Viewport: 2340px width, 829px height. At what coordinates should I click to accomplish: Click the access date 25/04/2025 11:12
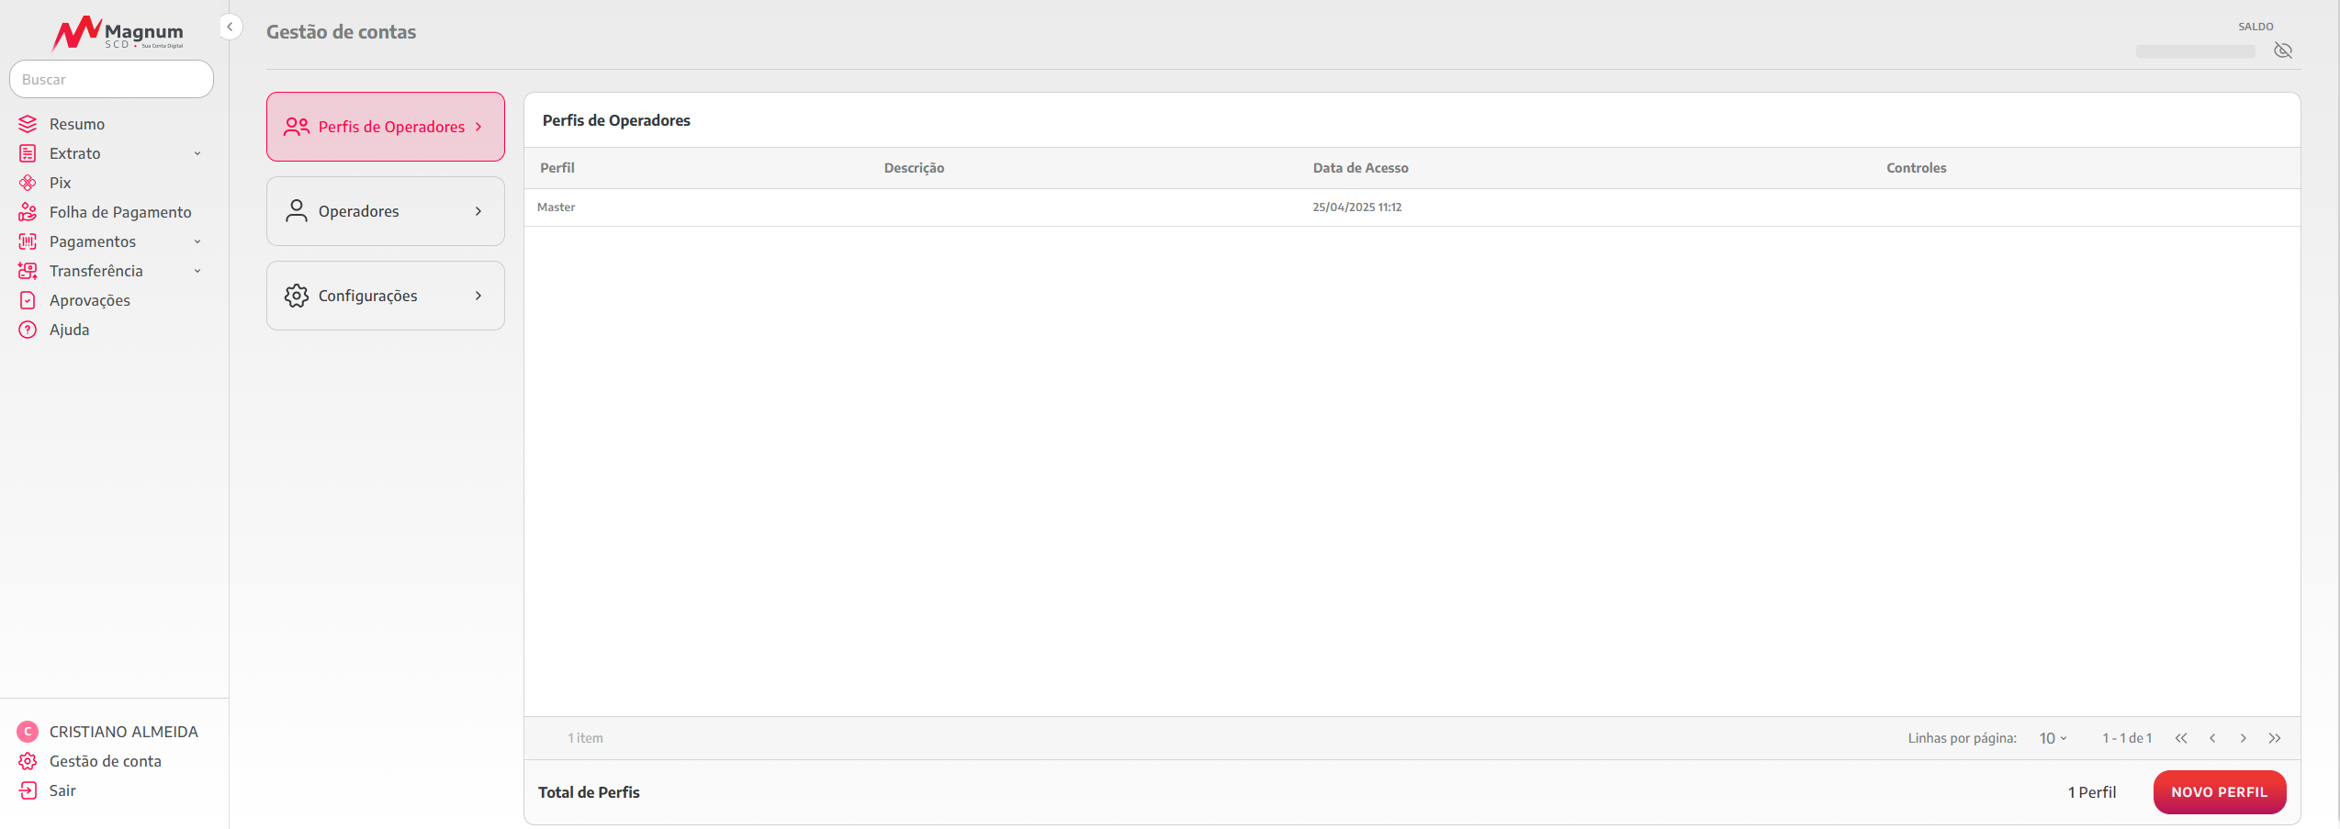pos(1357,207)
